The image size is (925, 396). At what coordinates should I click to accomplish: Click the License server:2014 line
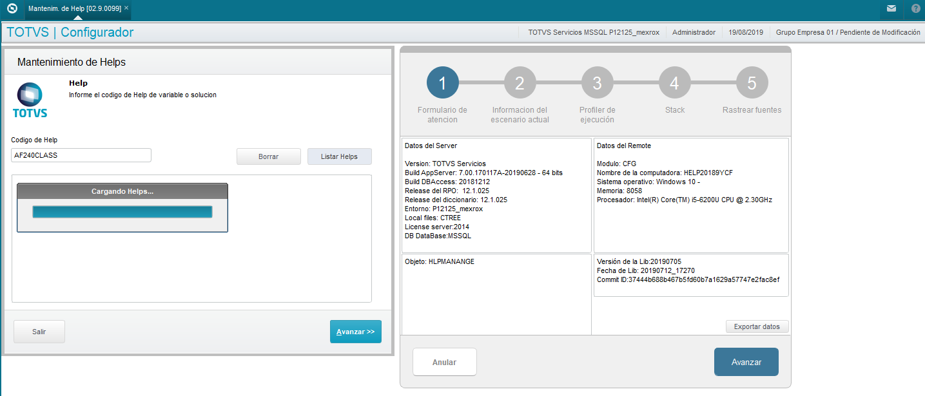436,227
